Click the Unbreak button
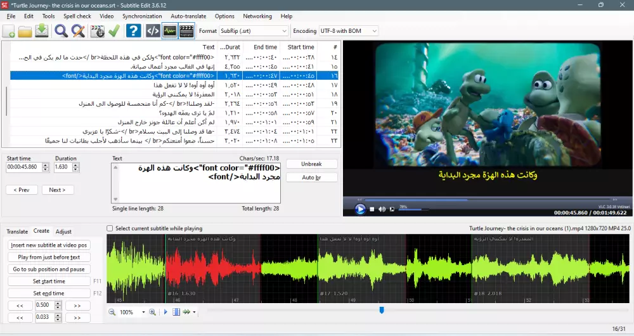The image size is (634, 336). [x=311, y=164]
